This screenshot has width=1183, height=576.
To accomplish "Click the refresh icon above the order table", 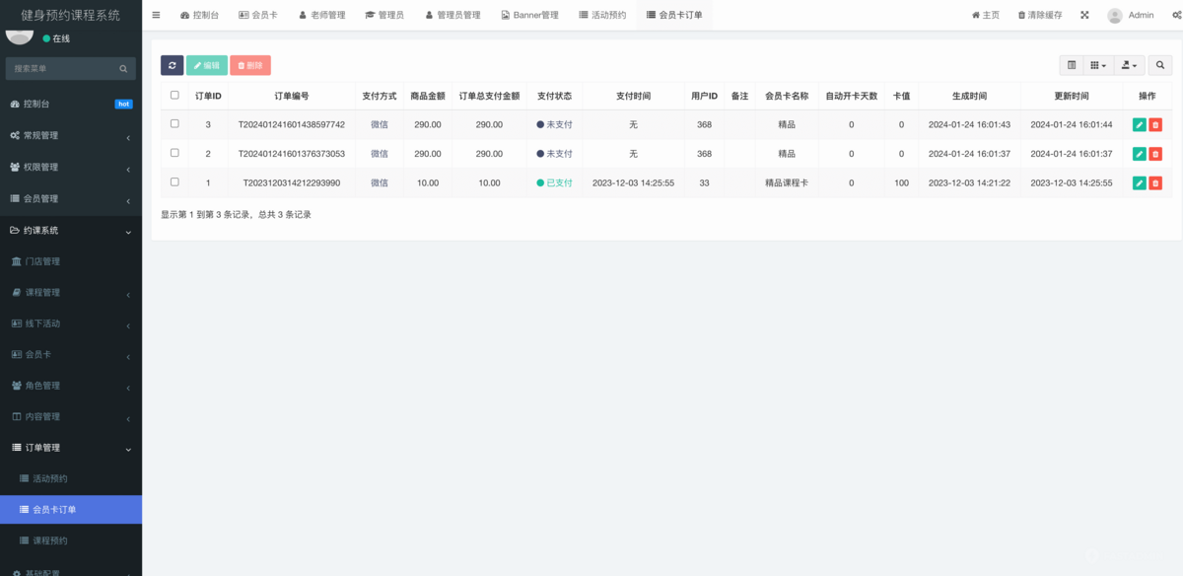I will (172, 65).
